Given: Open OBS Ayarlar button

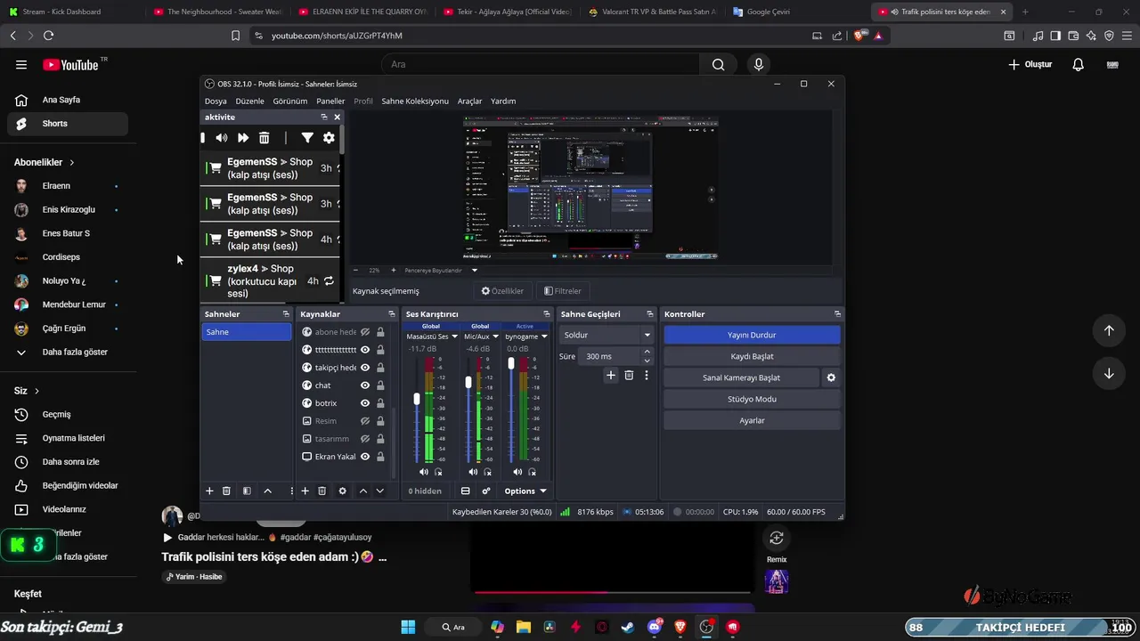Looking at the screenshot, I should point(752,420).
